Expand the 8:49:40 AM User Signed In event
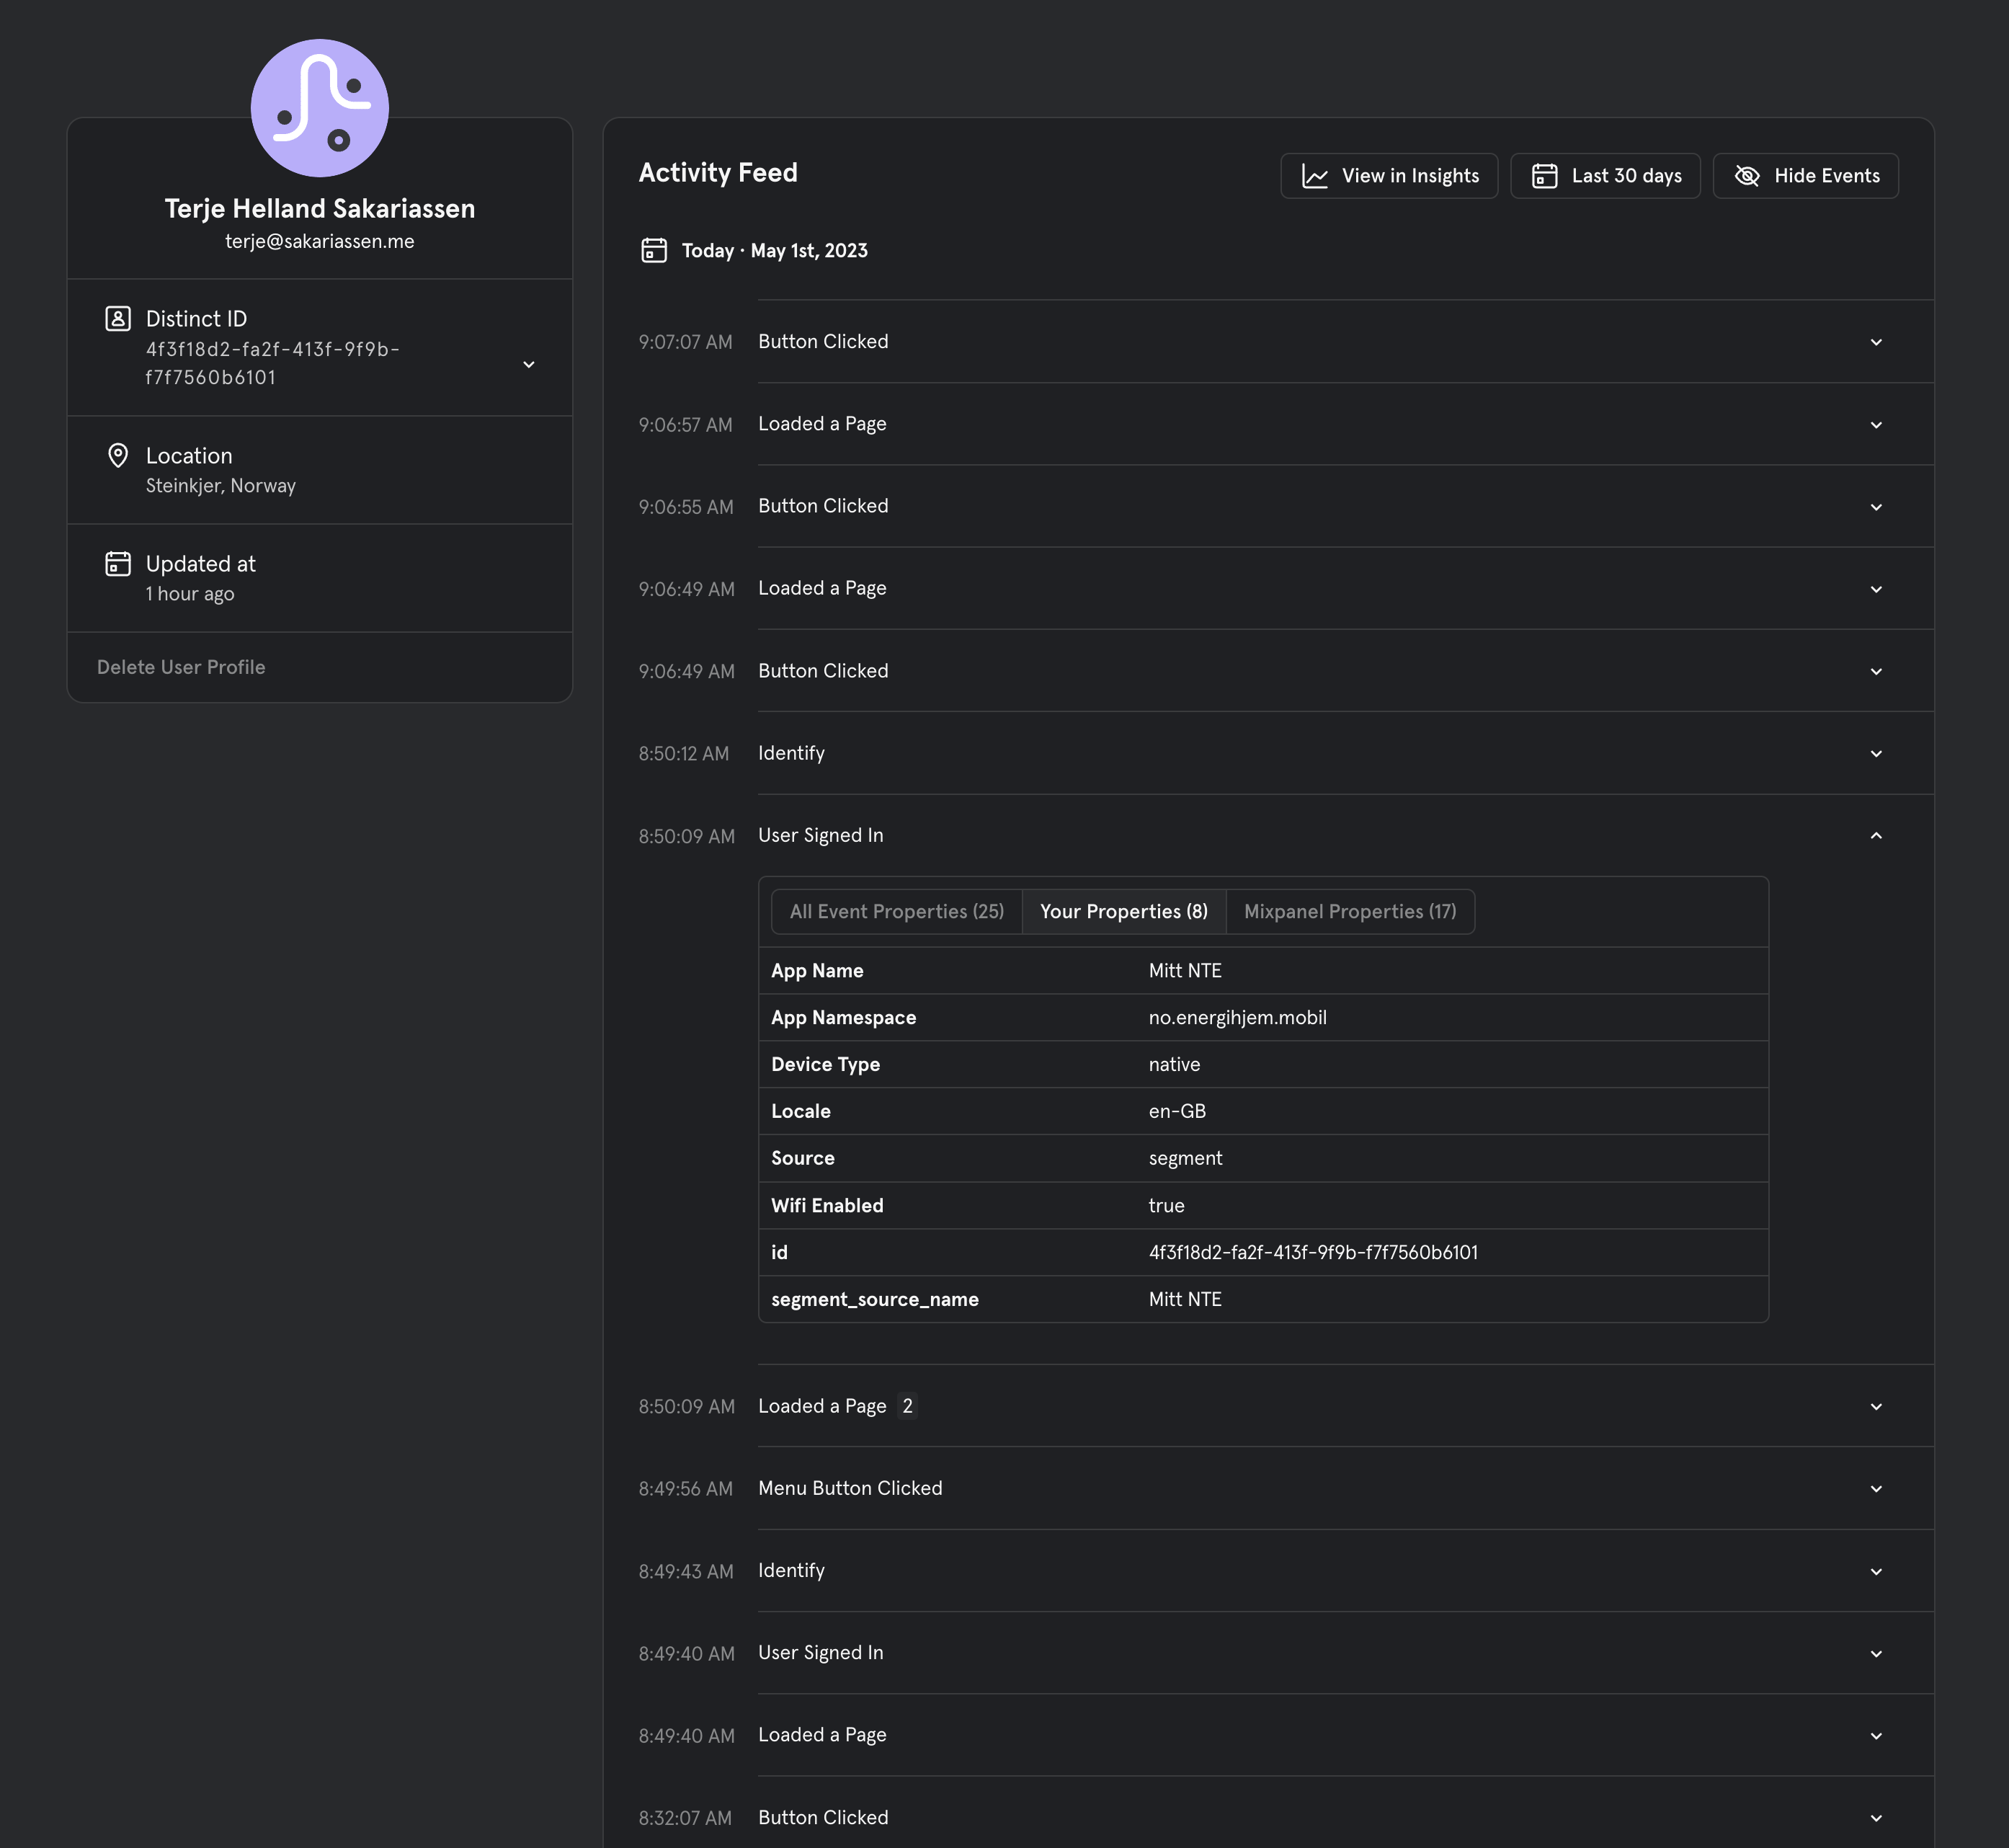This screenshot has width=2009, height=1848. (x=1876, y=1654)
